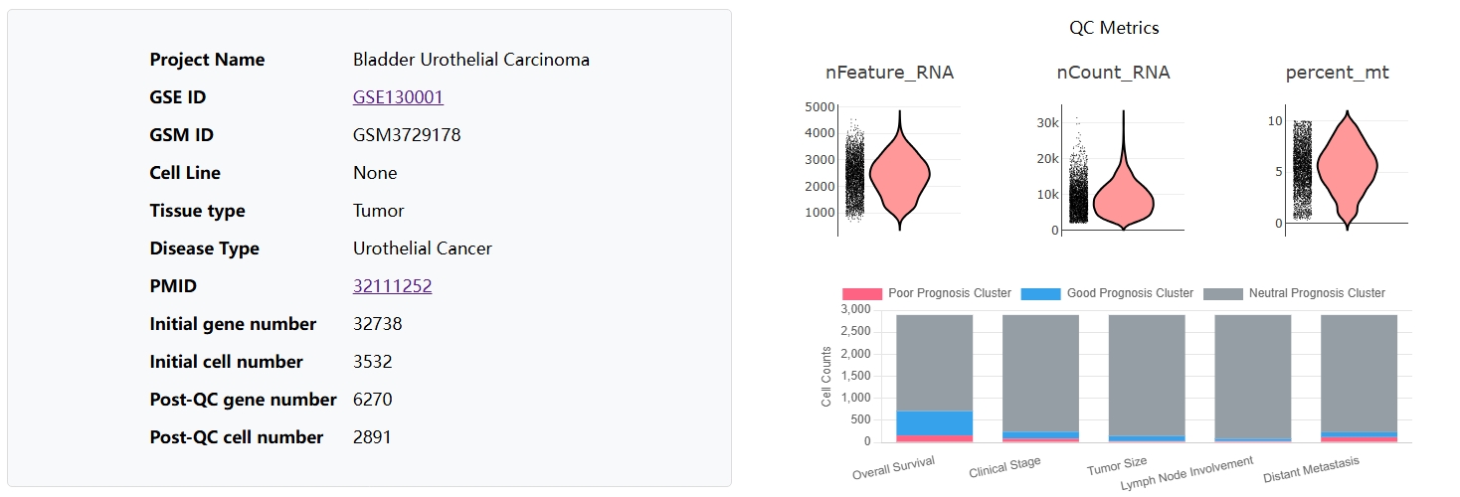Click the nFeature_RNA chart title
The image size is (1460, 497).
pos(889,73)
